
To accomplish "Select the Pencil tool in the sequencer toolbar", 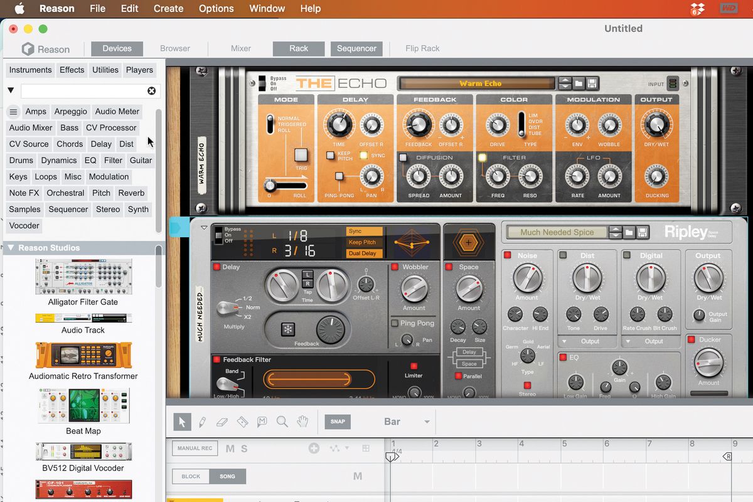I will pos(202,422).
